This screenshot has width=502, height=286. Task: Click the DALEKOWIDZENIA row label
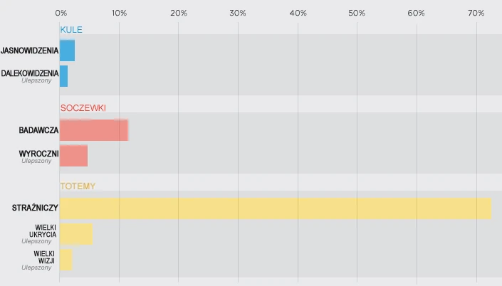(x=30, y=73)
